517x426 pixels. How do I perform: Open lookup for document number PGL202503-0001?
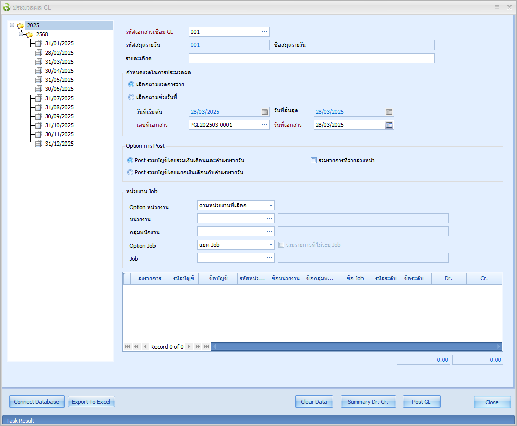(x=264, y=125)
